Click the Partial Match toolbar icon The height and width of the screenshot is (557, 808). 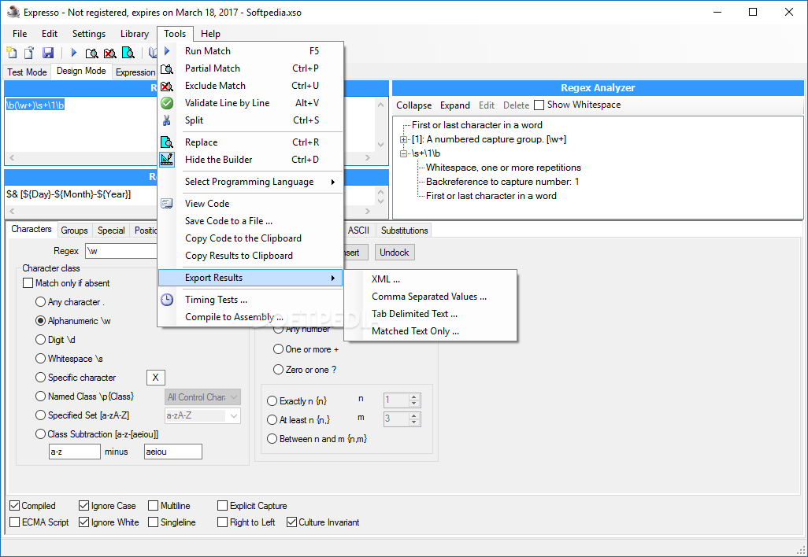pyautogui.click(x=91, y=53)
